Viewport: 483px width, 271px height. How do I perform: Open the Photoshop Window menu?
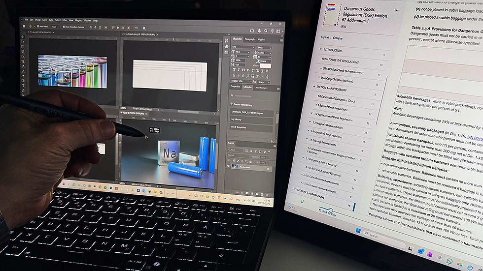click(x=88, y=21)
